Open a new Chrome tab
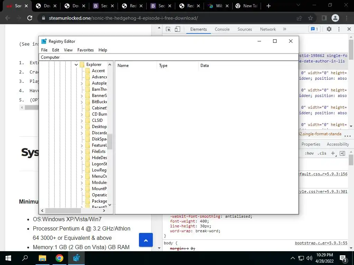 click(x=268, y=6)
